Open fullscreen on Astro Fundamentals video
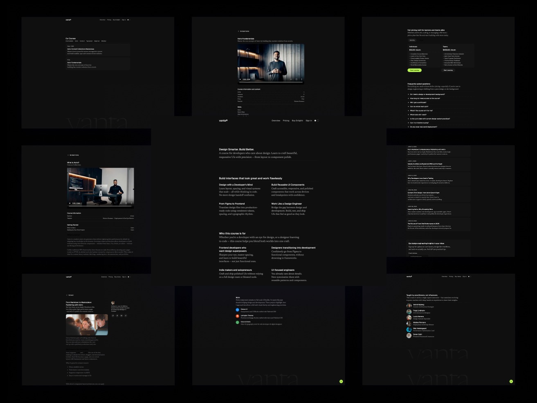 (297, 79)
